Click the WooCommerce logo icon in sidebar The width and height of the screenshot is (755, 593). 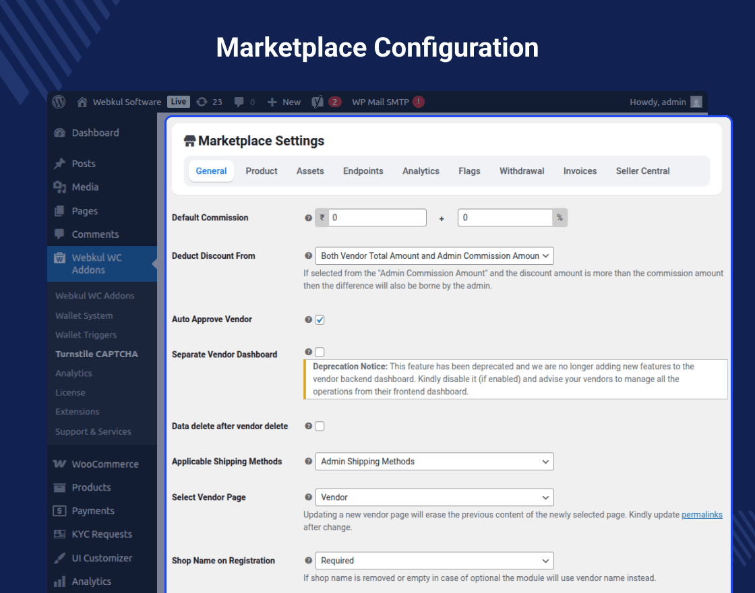coord(60,464)
